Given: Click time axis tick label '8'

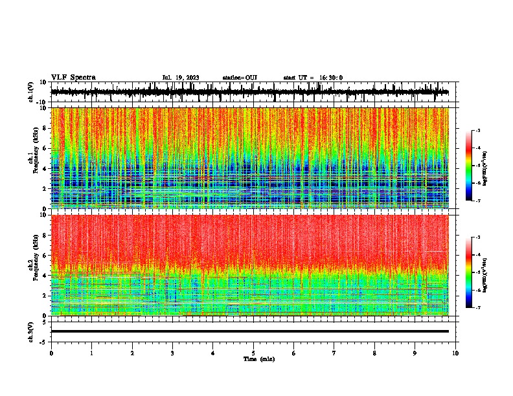Looking at the screenshot, I should (x=374, y=353).
